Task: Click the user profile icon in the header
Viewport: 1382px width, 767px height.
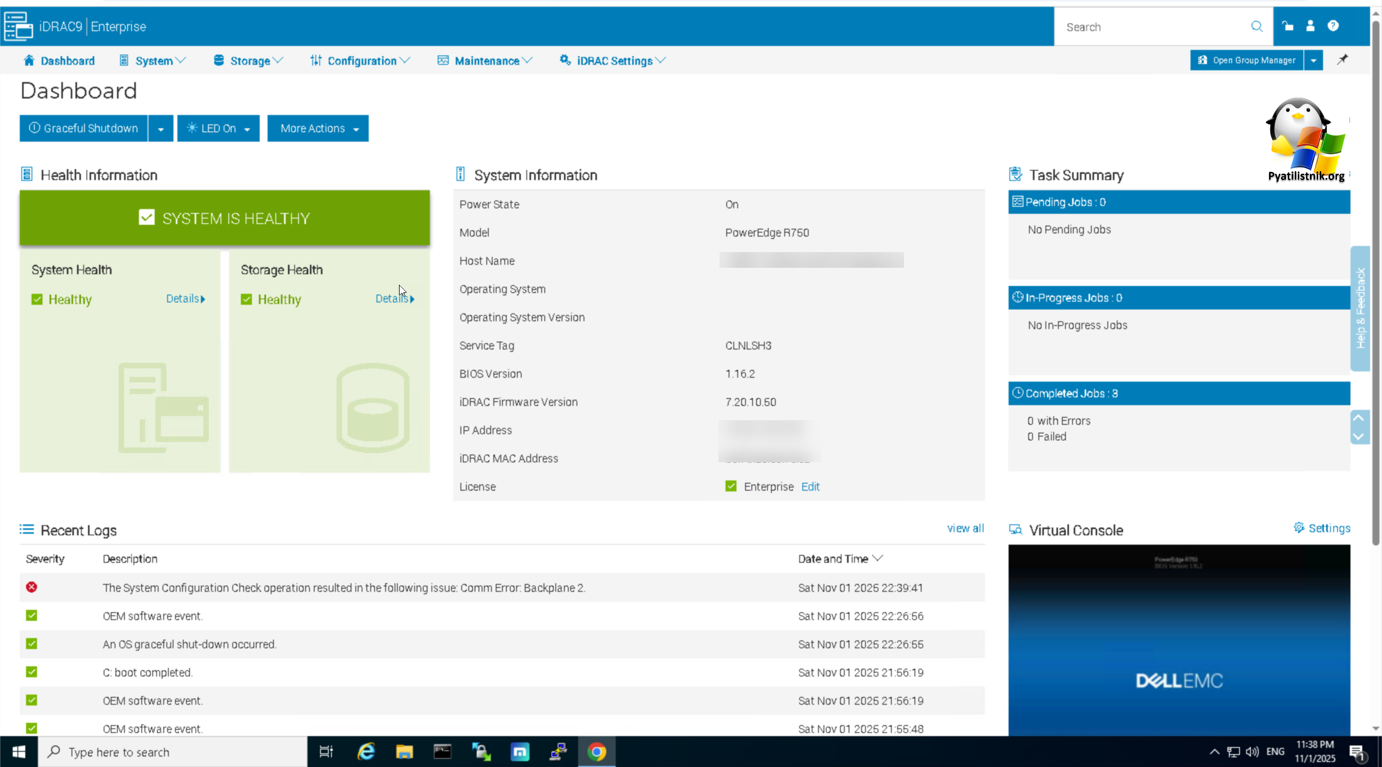Action: (1310, 26)
